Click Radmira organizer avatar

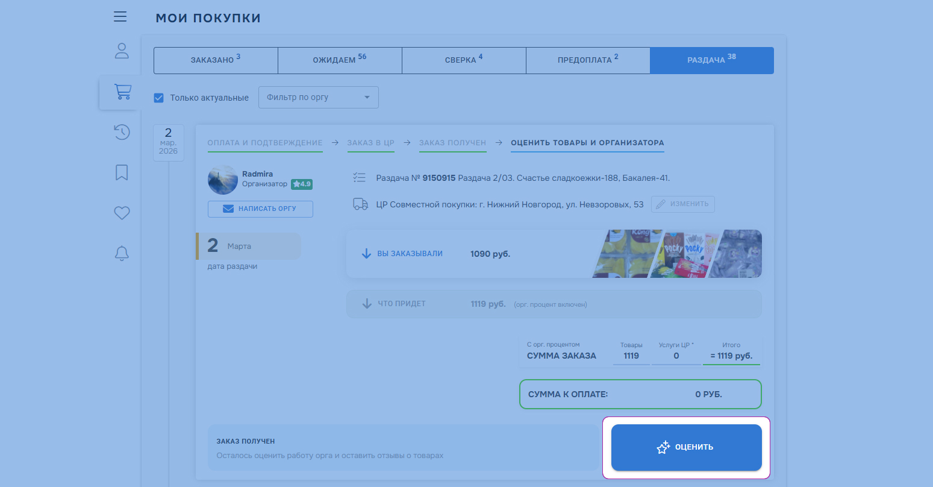(223, 180)
